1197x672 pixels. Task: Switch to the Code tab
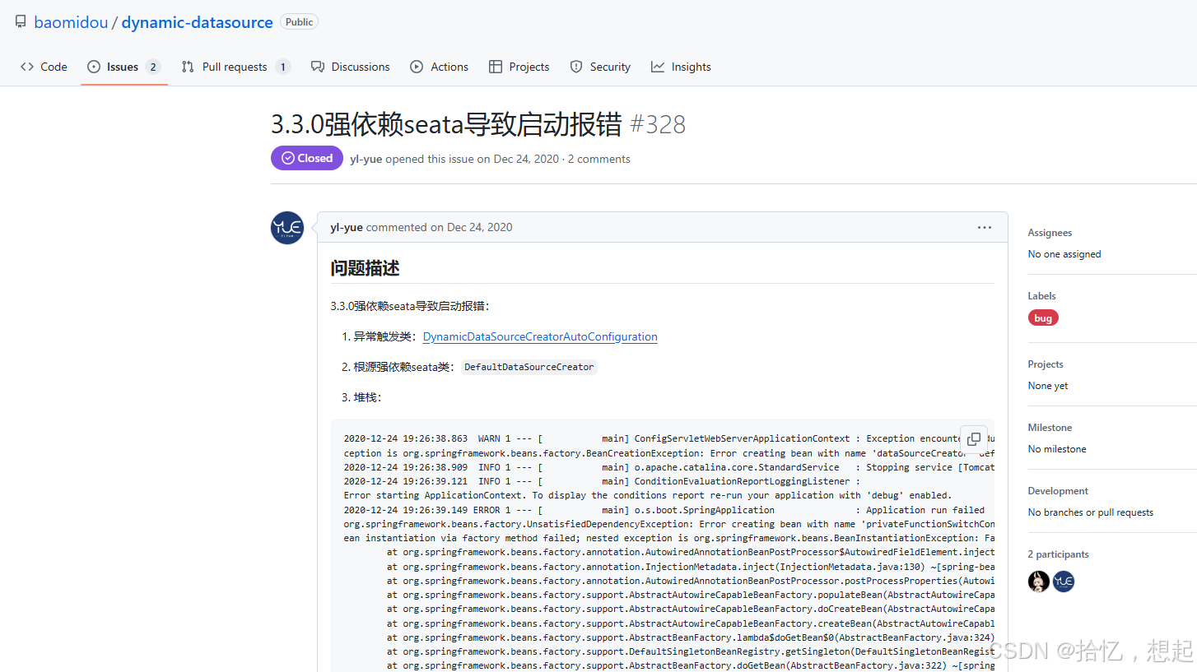(44, 67)
